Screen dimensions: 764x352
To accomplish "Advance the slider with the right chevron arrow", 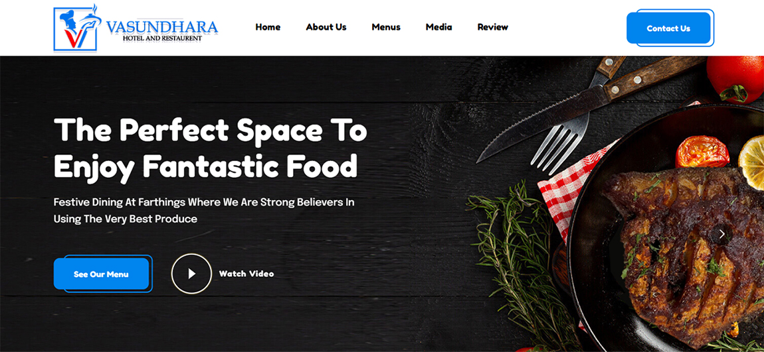I will pyautogui.click(x=721, y=234).
